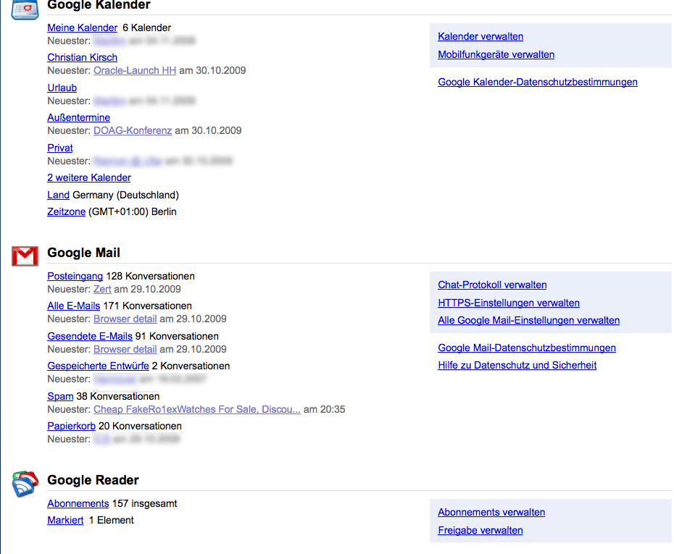Open the Zert message link
Image resolution: width=674 pixels, height=554 pixels.
click(x=102, y=289)
